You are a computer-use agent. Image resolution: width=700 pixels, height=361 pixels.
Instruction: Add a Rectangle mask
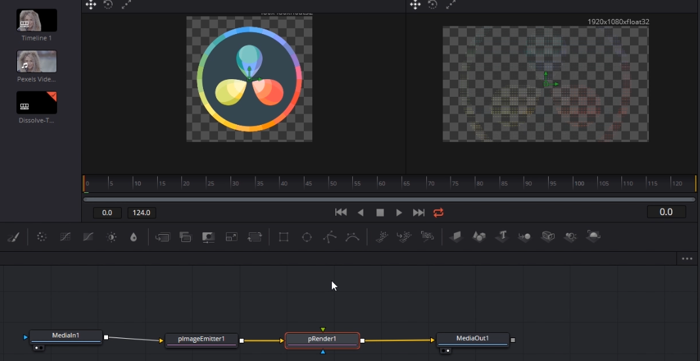(x=284, y=237)
